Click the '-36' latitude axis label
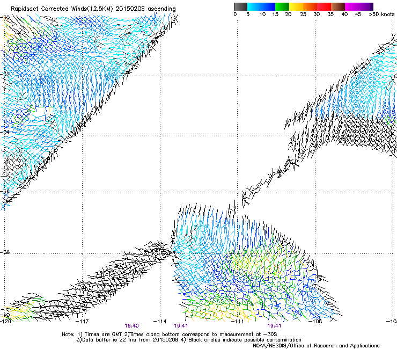The image size is (397, 349). 5,191
